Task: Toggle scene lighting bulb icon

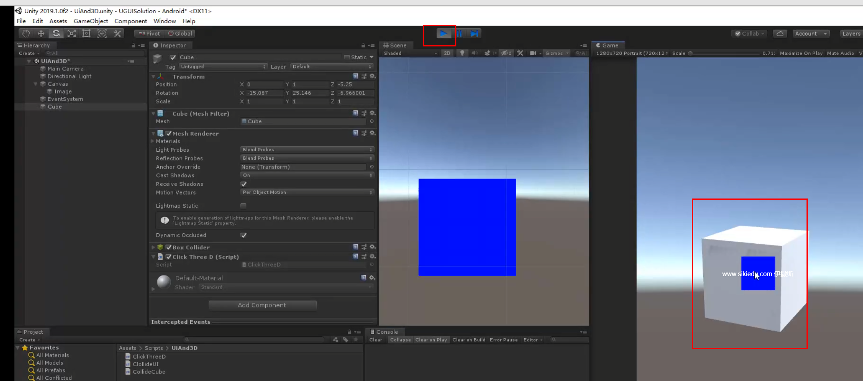Action: (462, 53)
